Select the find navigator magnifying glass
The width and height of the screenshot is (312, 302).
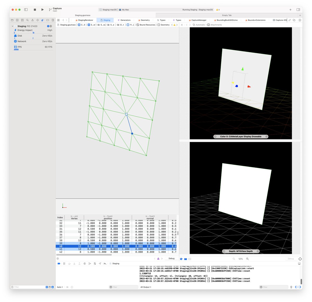[27, 20]
